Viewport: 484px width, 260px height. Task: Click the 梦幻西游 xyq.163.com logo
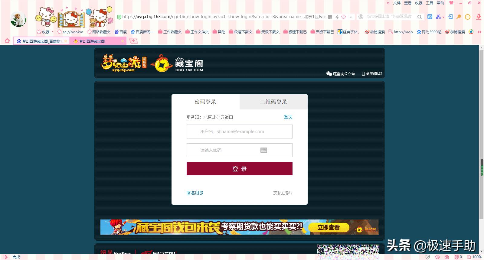pos(123,63)
